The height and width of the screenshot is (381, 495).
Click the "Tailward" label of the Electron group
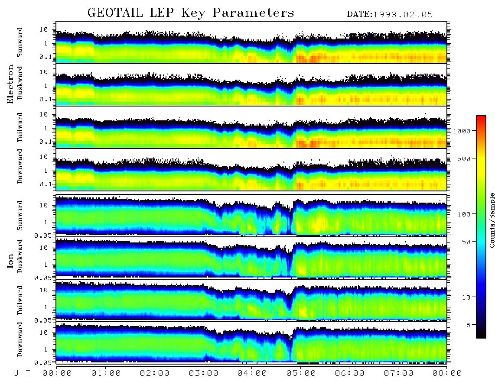coord(20,127)
